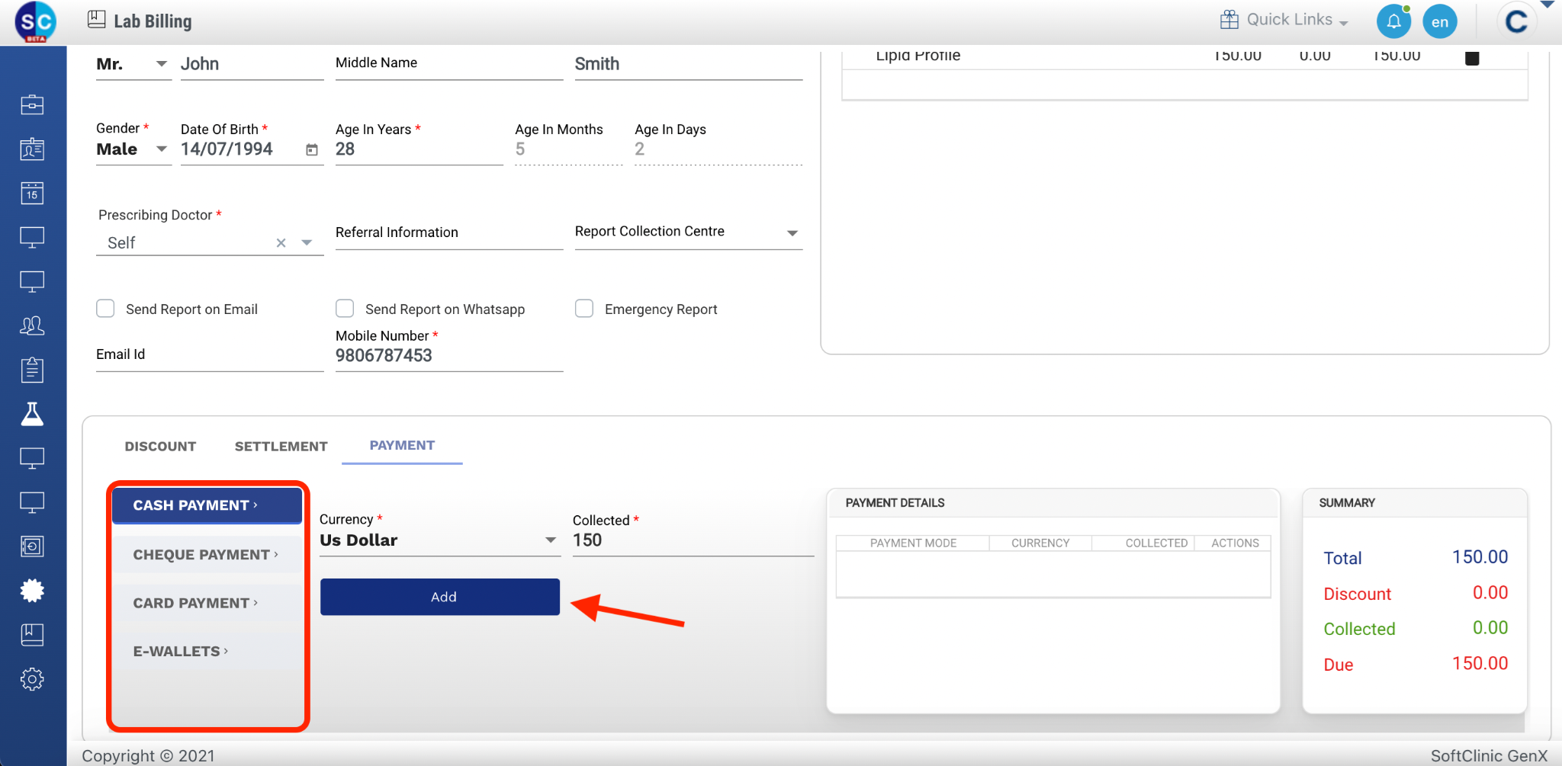
Task: Delete the Lipid Profile test row
Action: pos(1472,58)
